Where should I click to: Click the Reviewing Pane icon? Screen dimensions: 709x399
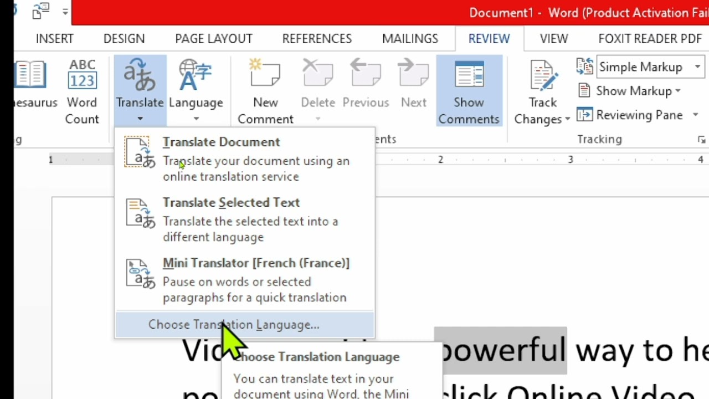click(x=584, y=115)
